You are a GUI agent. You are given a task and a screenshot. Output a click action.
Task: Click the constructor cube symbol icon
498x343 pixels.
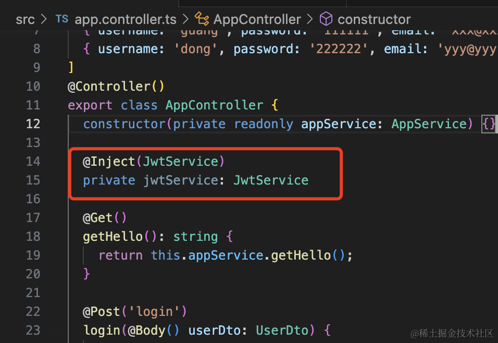(326, 19)
